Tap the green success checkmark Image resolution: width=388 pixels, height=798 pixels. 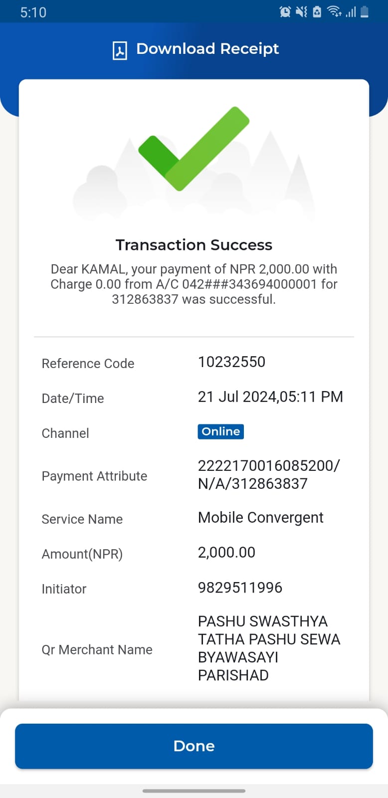194,148
